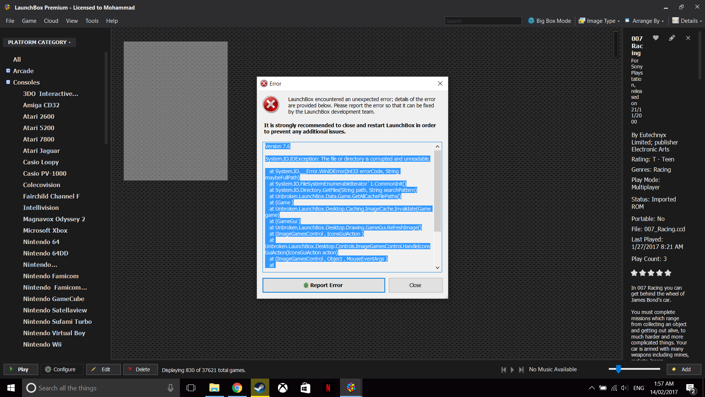Screen dimensions: 705x397
Task: Click the image size slider handle
Action: tap(619, 369)
